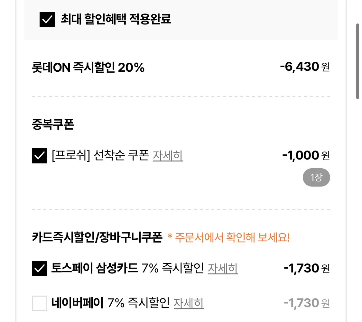Image resolution: width=362 pixels, height=322 pixels.
Task: Click the orange 주문서에서 확인해 보세요 notice
Action: click(x=228, y=237)
